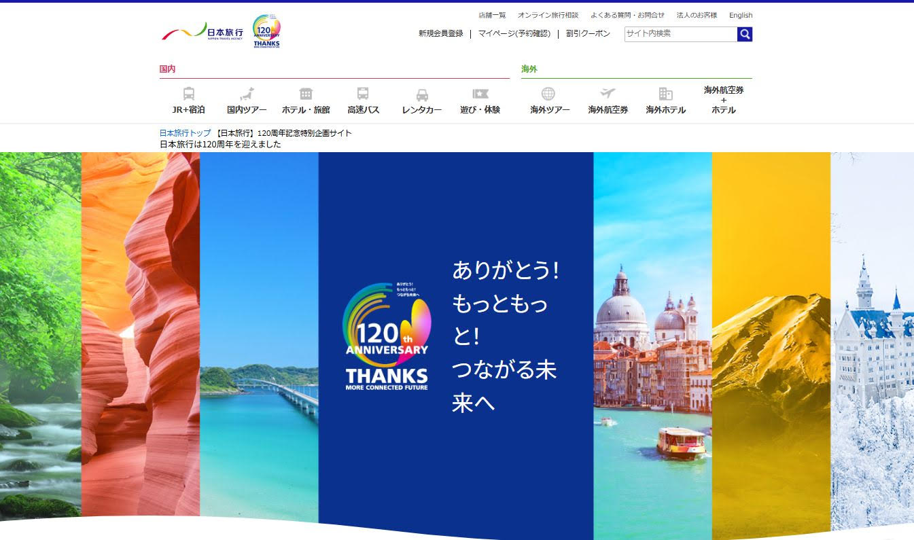The height and width of the screenshot is (540, 914).
Task: Open the 法人のお客様 link
Action: 697,15
